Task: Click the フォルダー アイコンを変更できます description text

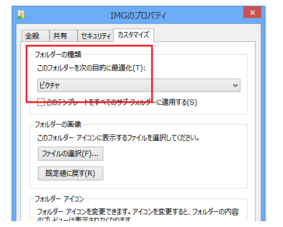Action: (x=138, y=215)
